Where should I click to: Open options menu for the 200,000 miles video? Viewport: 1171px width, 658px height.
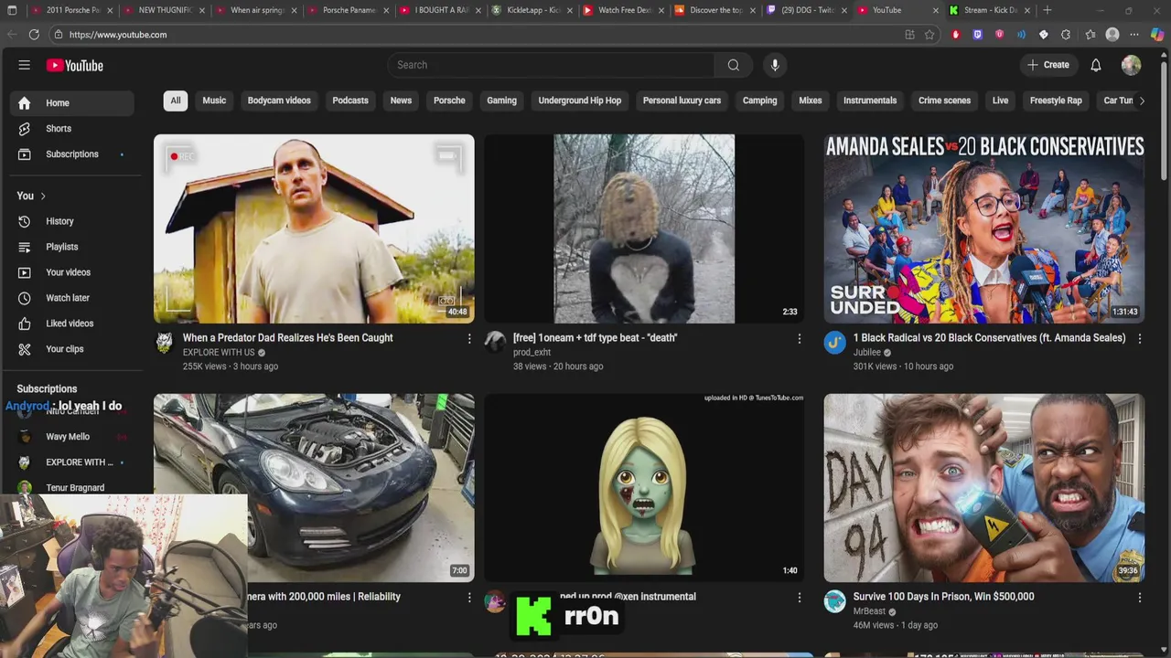469,597
